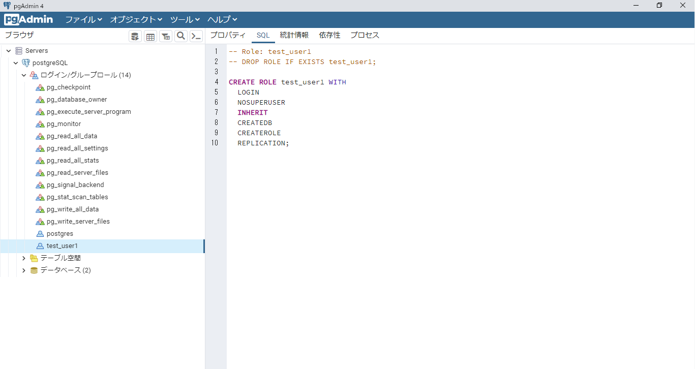Click the INHERIT keyword in SQL

pos(252,113)
